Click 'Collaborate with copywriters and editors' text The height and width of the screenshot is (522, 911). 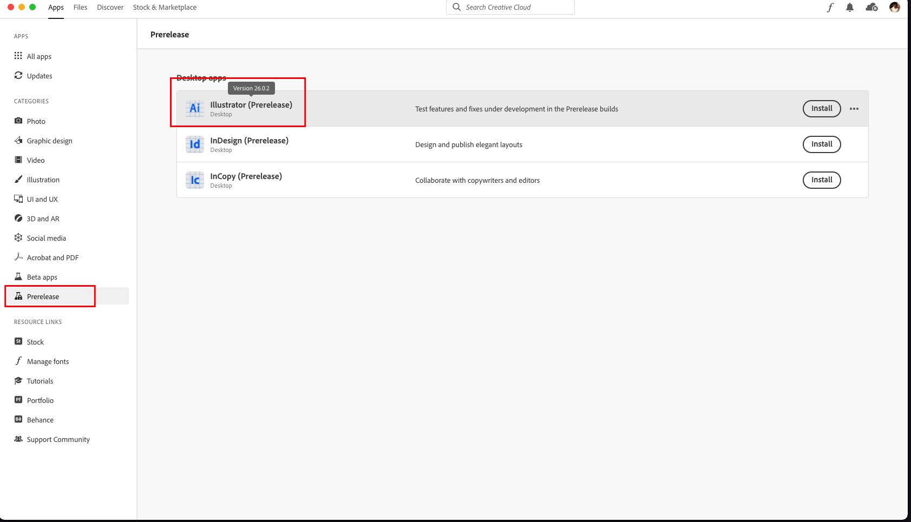(x=477, y=181)
